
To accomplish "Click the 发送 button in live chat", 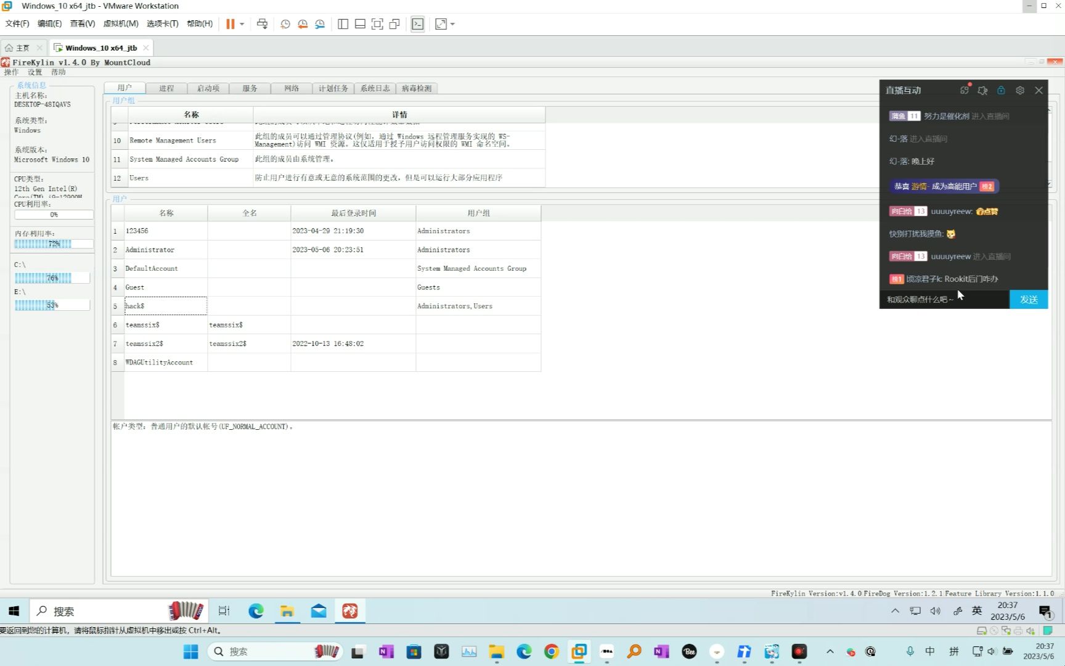I will 1029,299.
